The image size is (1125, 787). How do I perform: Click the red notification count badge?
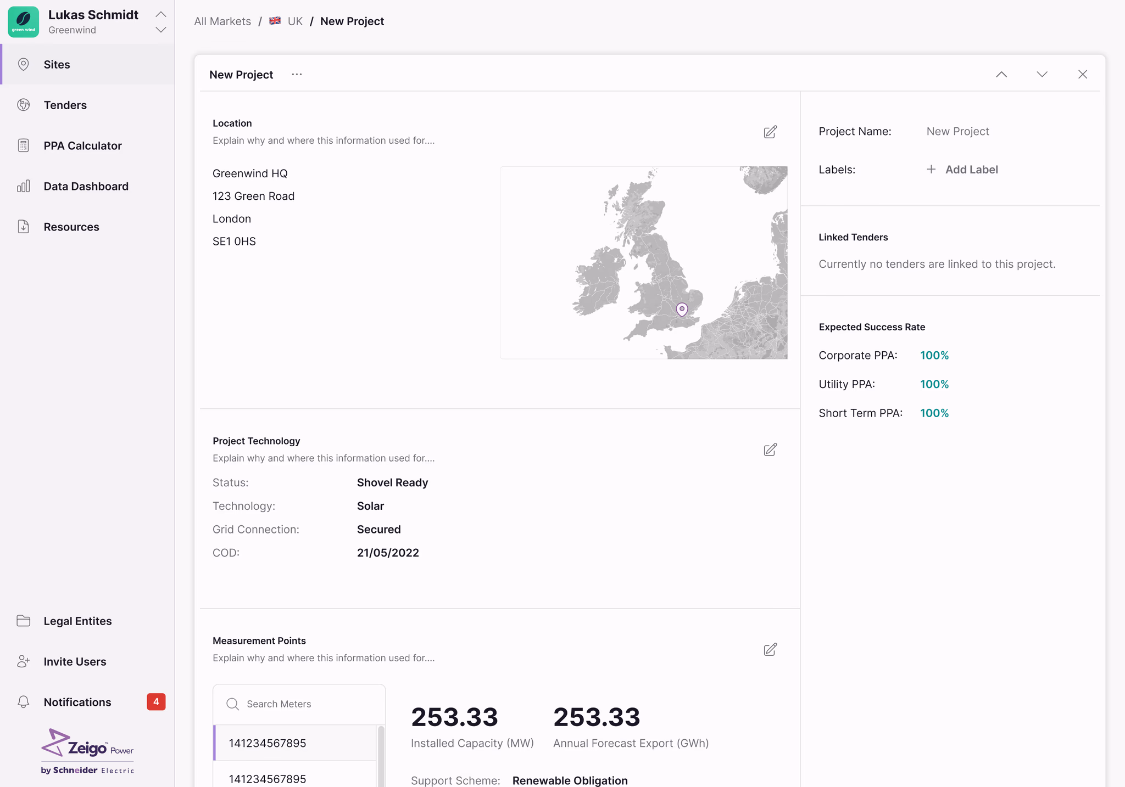tap(156, 701)
